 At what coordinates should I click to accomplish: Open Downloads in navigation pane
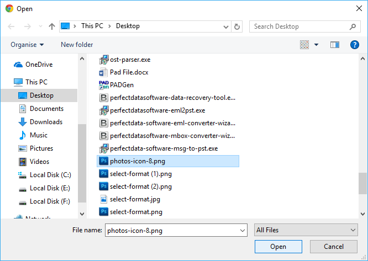(x=46, y=122)
